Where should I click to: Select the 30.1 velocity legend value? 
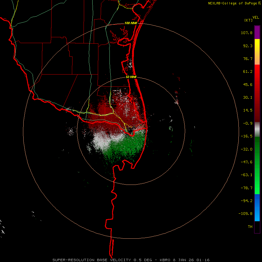point(248,98)
